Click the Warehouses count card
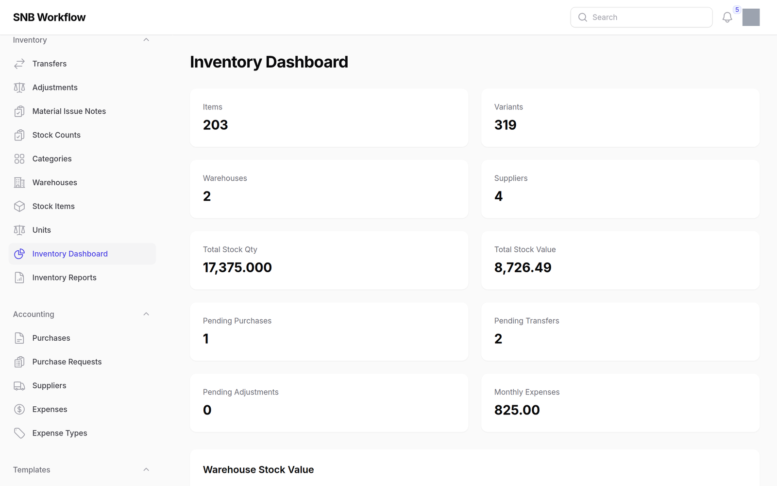 click(x=329, y=189)
